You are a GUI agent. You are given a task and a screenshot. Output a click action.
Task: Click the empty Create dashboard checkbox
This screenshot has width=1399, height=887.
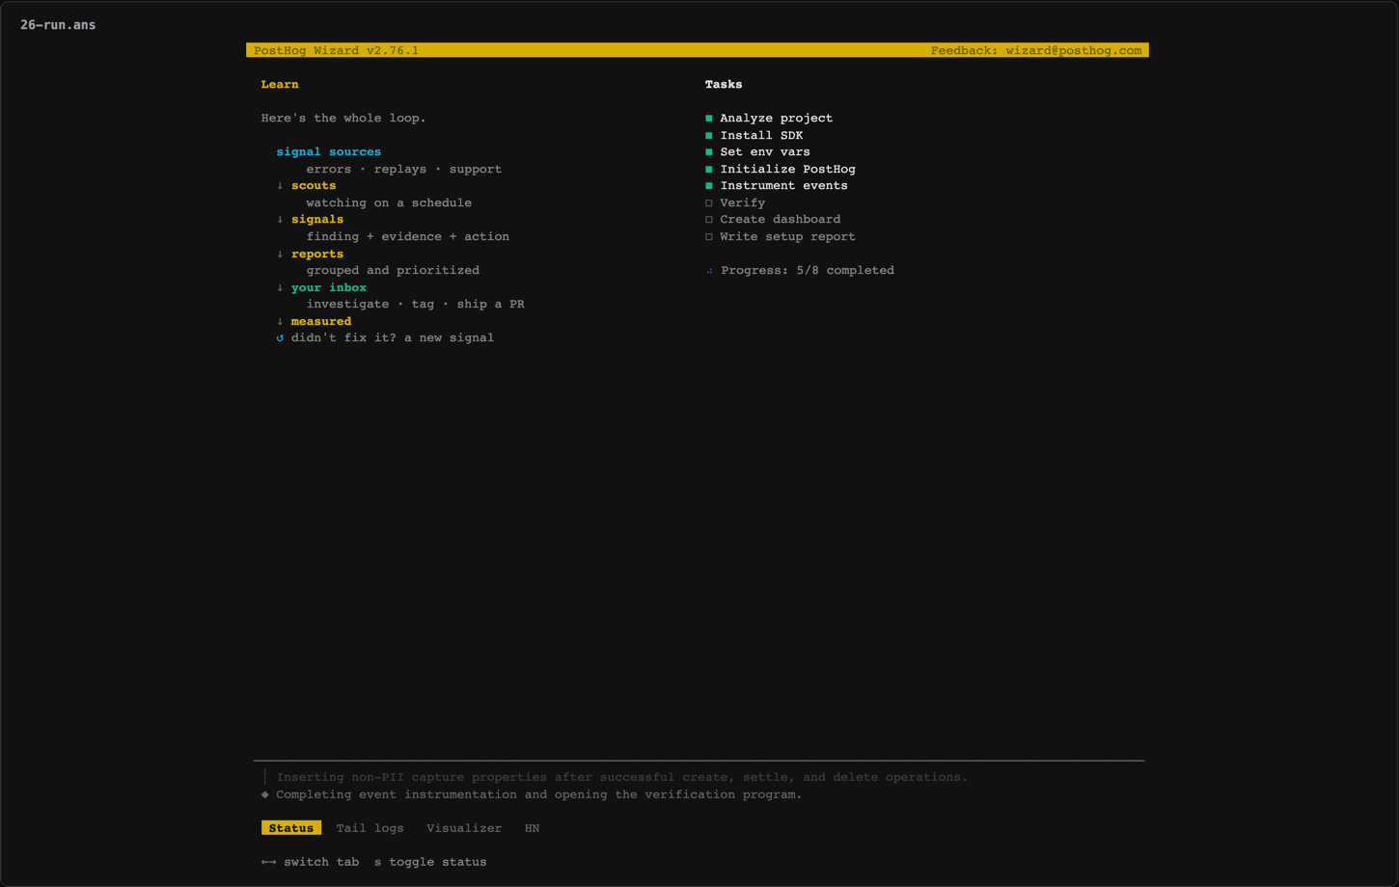[x=709, y=220]
